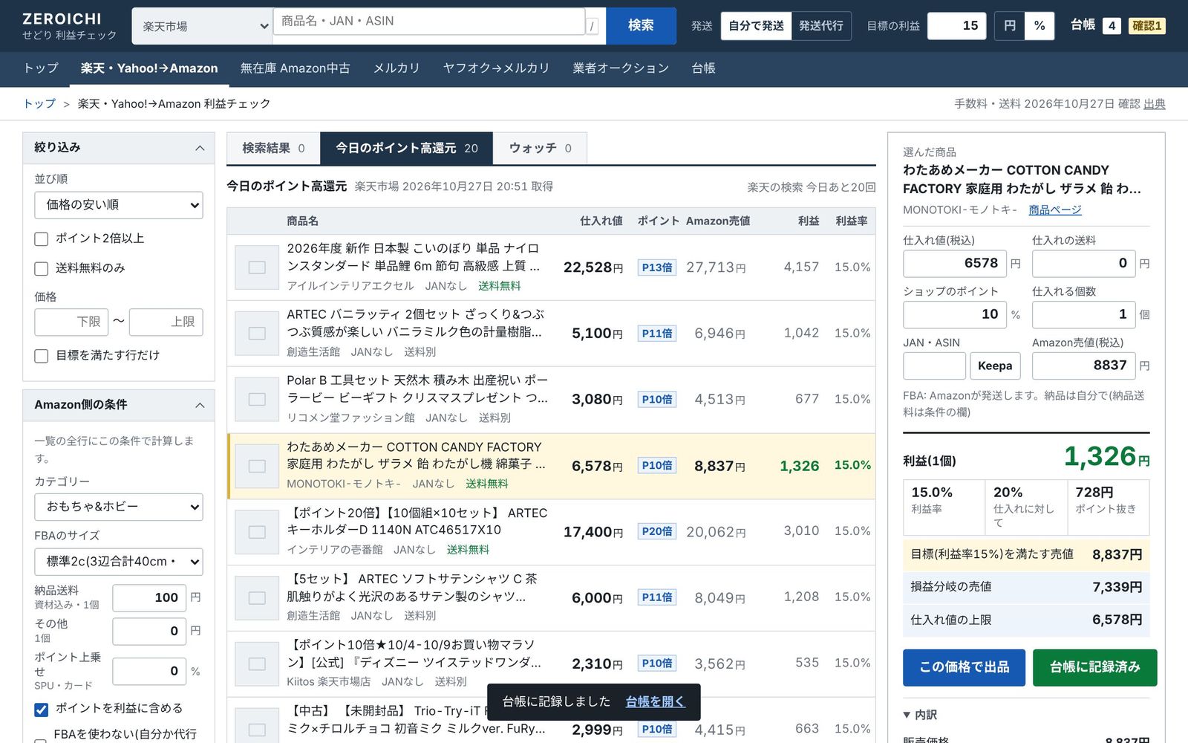Open the 楽天市場 marketplace dropdown

point(201,26)
